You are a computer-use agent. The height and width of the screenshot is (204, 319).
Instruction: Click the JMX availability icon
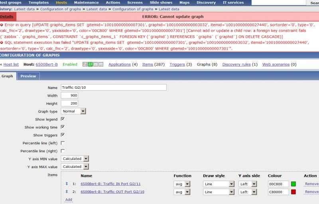tap(95, 64)
